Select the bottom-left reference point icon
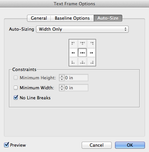 coord(73,62)
